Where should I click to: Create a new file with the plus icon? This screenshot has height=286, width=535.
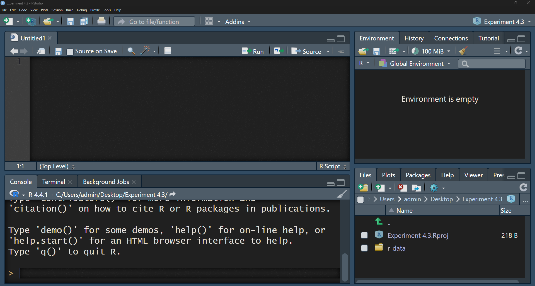[x=8, y=21]
